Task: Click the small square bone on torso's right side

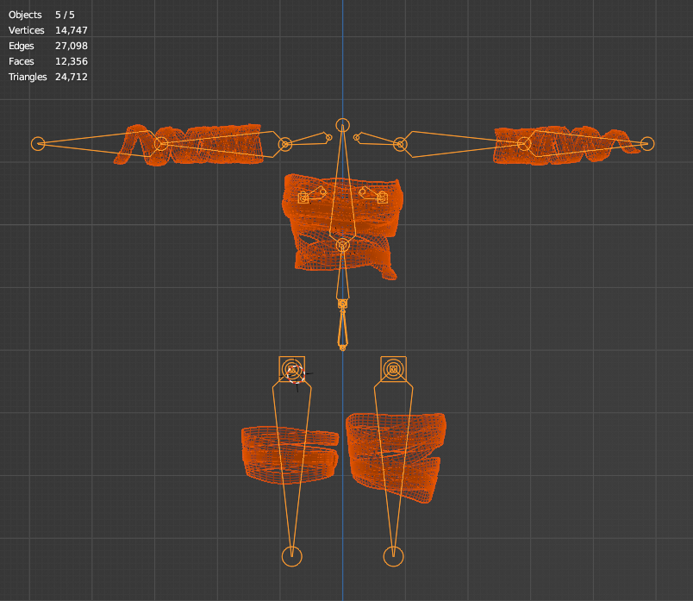Action: pyautogui.click(x=383, y=197)
